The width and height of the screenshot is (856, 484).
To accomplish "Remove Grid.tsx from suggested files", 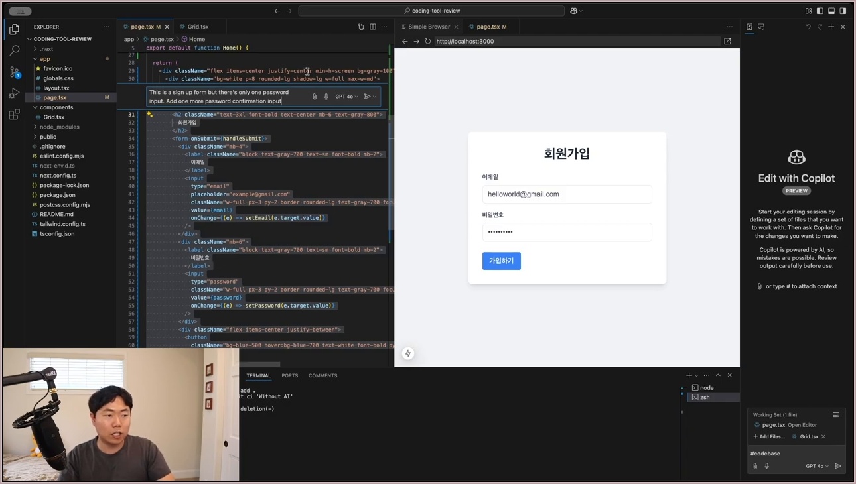I will (x=823, y=436).
